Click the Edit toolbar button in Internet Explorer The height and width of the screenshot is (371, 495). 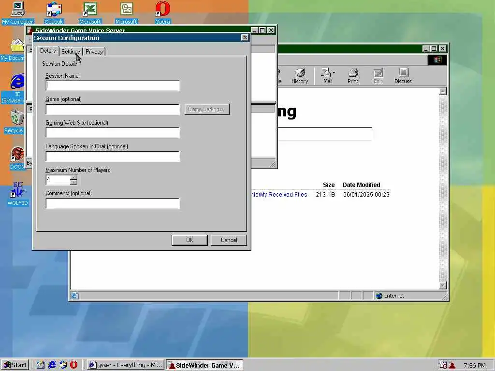pos(378,76)
